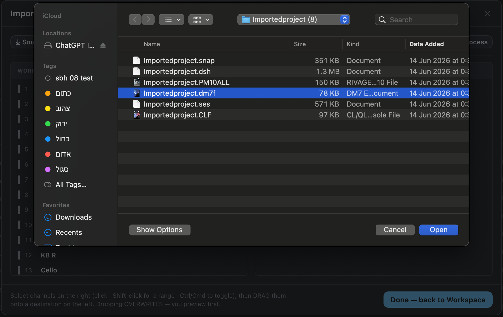The height and width of the screenshot is (317, 503).
Task: Select the Importedproject.dsh file
Action: pos(293,71)
